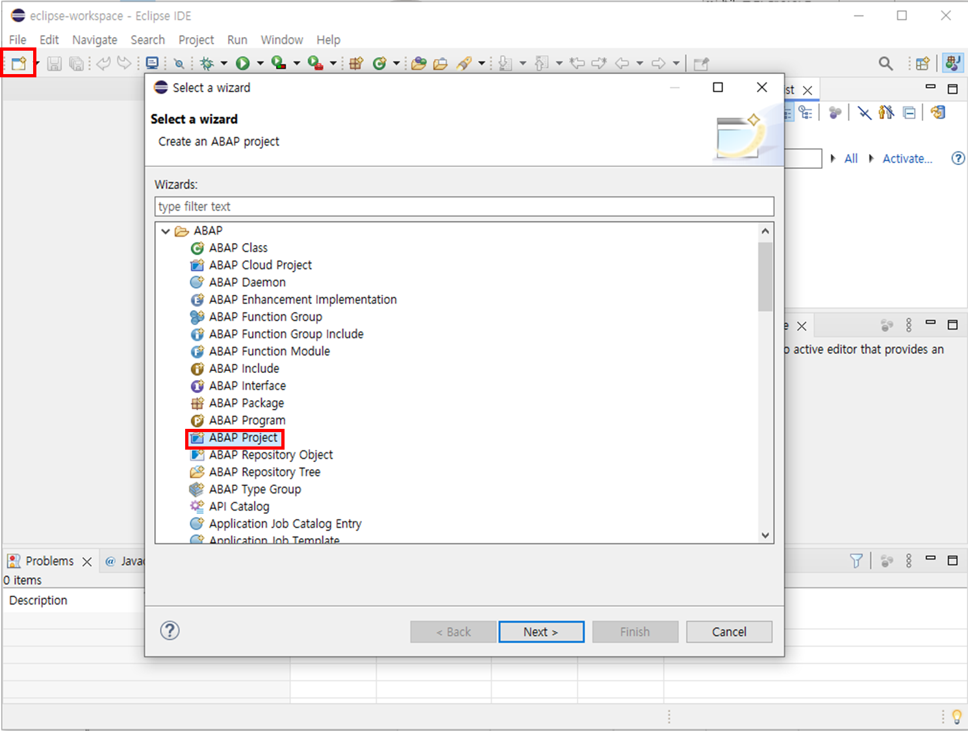This screenshot has height=731, width=968.
Task: Launch Debug with the bug icon
Action: pos(207,63)
